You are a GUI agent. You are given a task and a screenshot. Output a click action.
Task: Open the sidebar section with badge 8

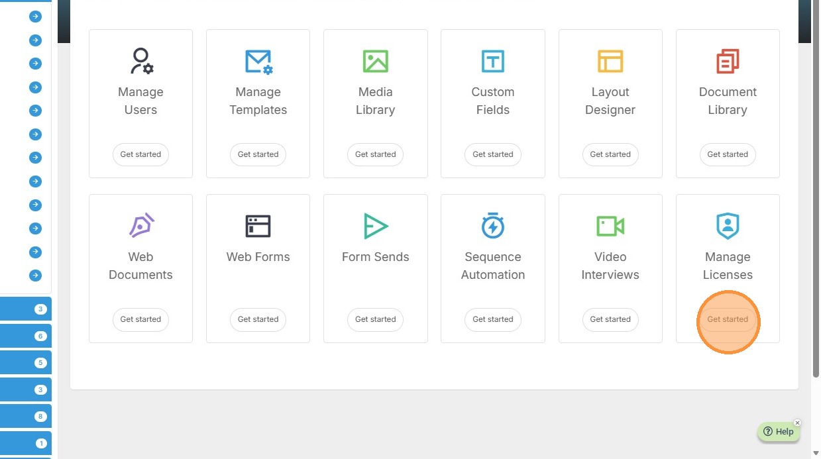pos(25,417)
